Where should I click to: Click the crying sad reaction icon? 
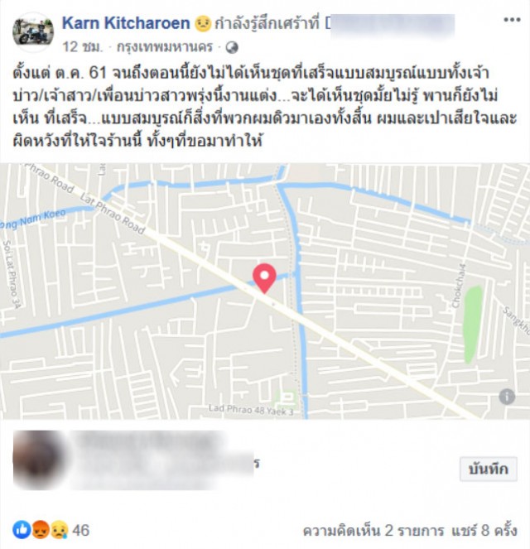point(60,530)
